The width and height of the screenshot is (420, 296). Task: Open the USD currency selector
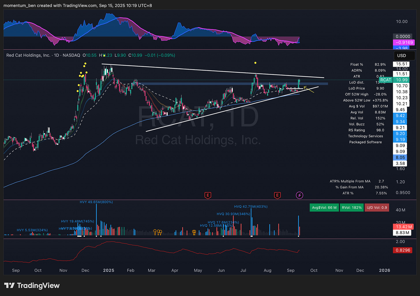pyautogui.click(x=404, y=56)
